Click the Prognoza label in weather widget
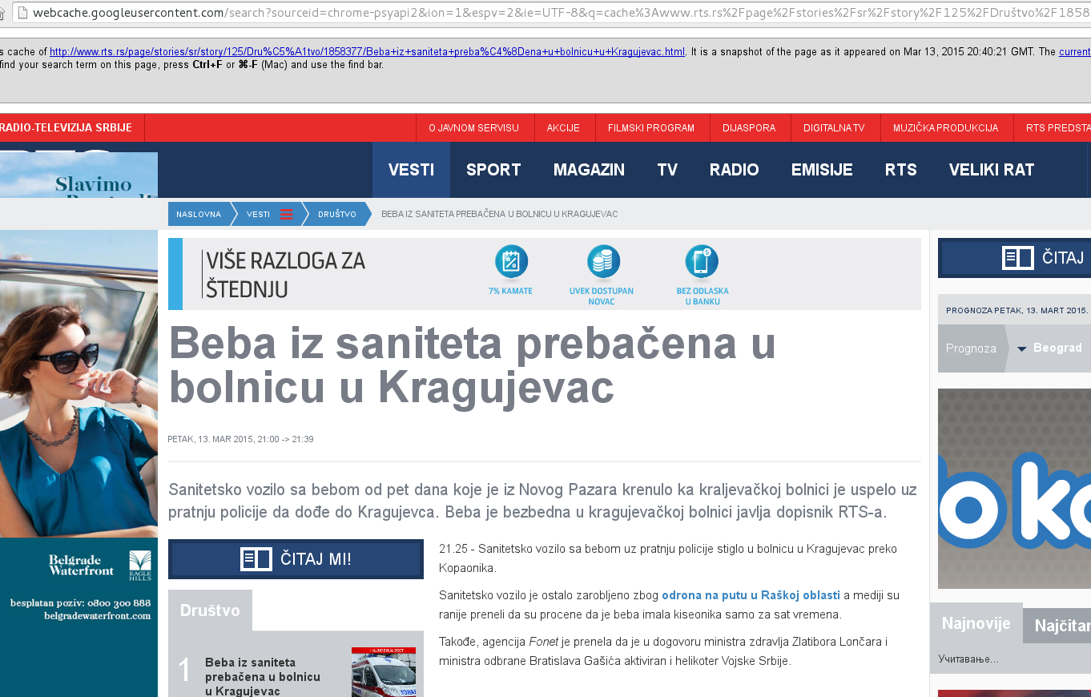1091x697 pixels. pos(971,348)
